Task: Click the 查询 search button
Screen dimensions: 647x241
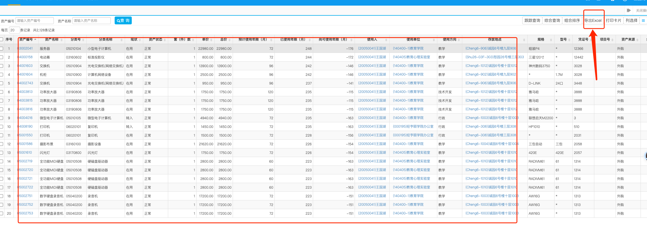Action: pyautogui.click(x=123, y=21)
